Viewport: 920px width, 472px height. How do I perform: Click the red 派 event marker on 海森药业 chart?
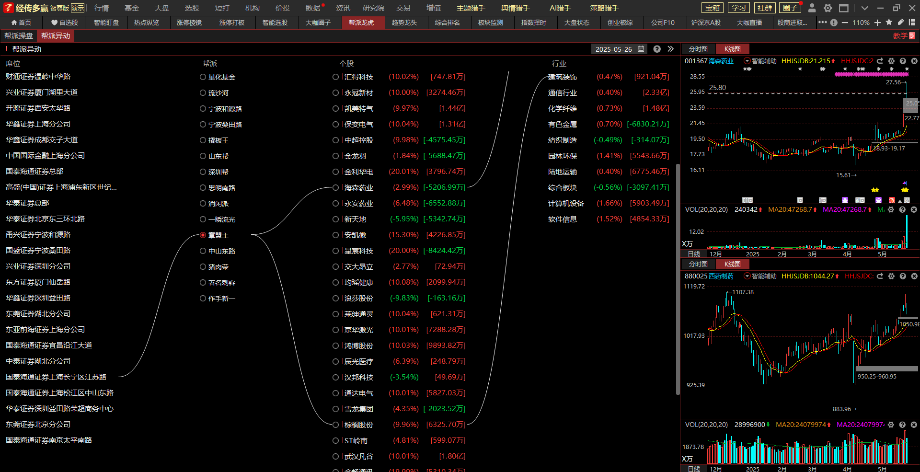(x=892, y=200)
